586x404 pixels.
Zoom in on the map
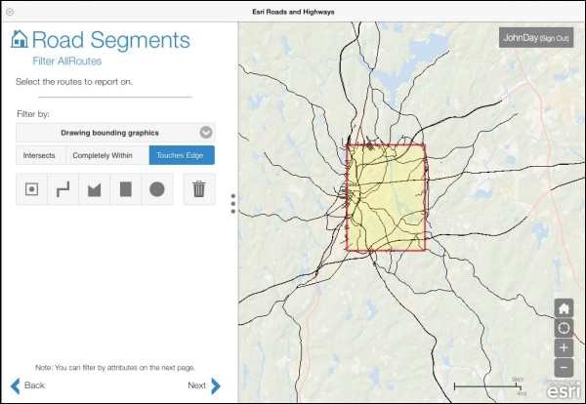(564, 347)
